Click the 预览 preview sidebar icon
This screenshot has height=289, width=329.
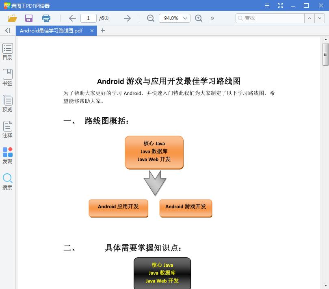pyautogui.click(x=7, y=102)
